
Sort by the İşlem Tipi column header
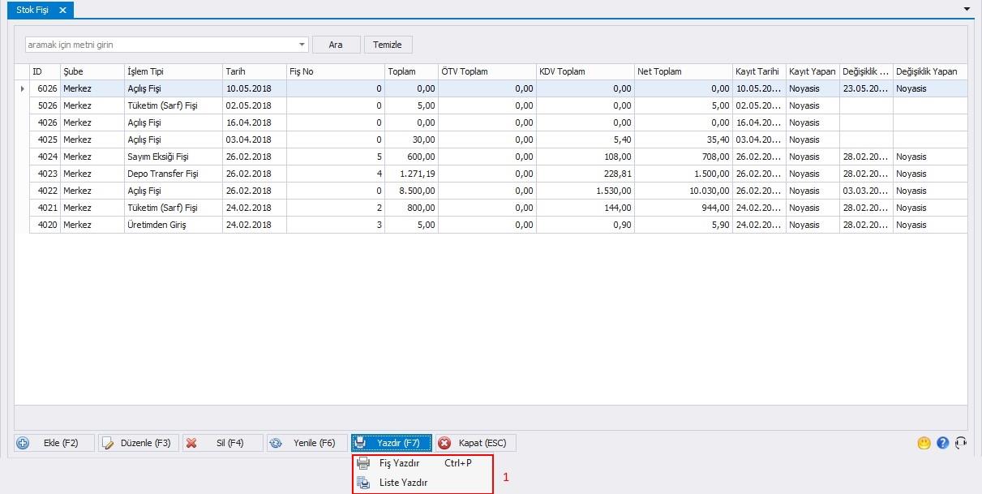[x=174, y=71]
